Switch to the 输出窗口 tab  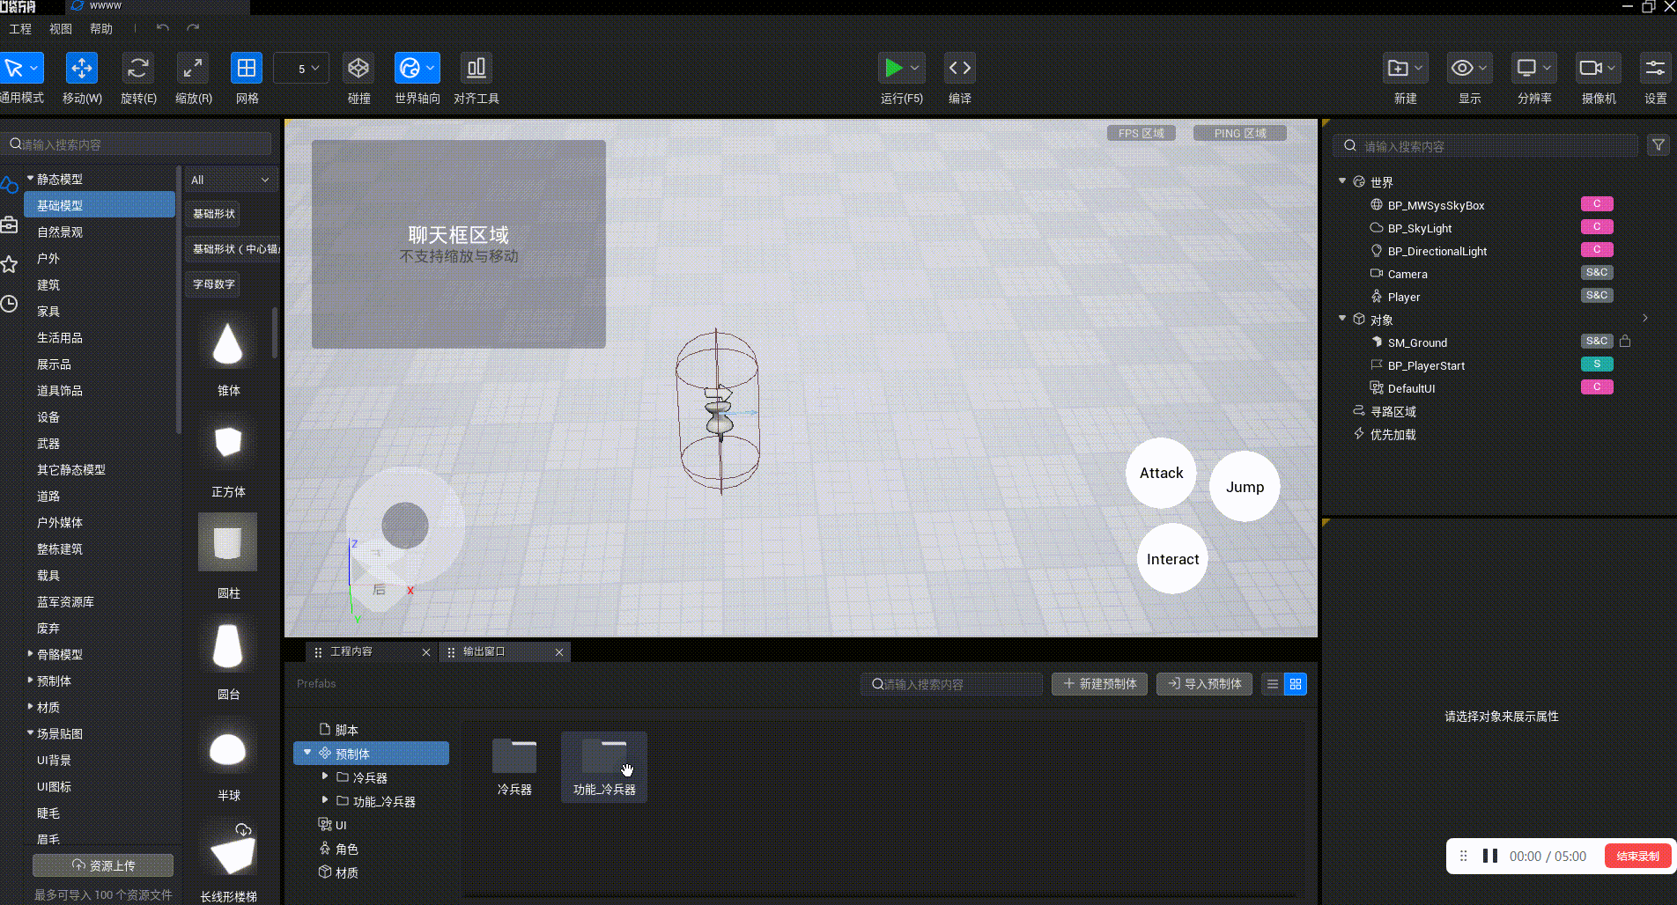pos(484,651)
